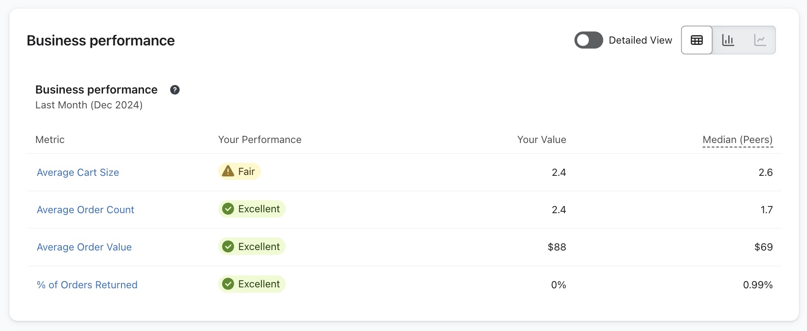Open Average Order Count metric link
The width and height of the screenshot is (807, 331).
click(x=85, y=210)
